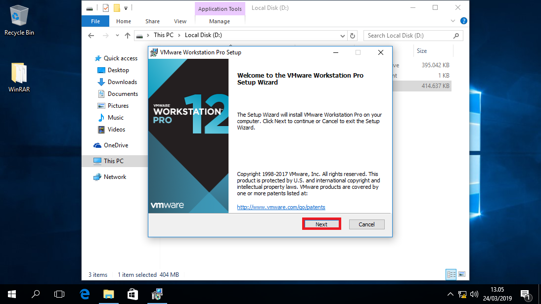This screenshot has width=541, height=304.
Task: Click the Properties icon in Explorer title bar
Action: click(x=106, y=7)
